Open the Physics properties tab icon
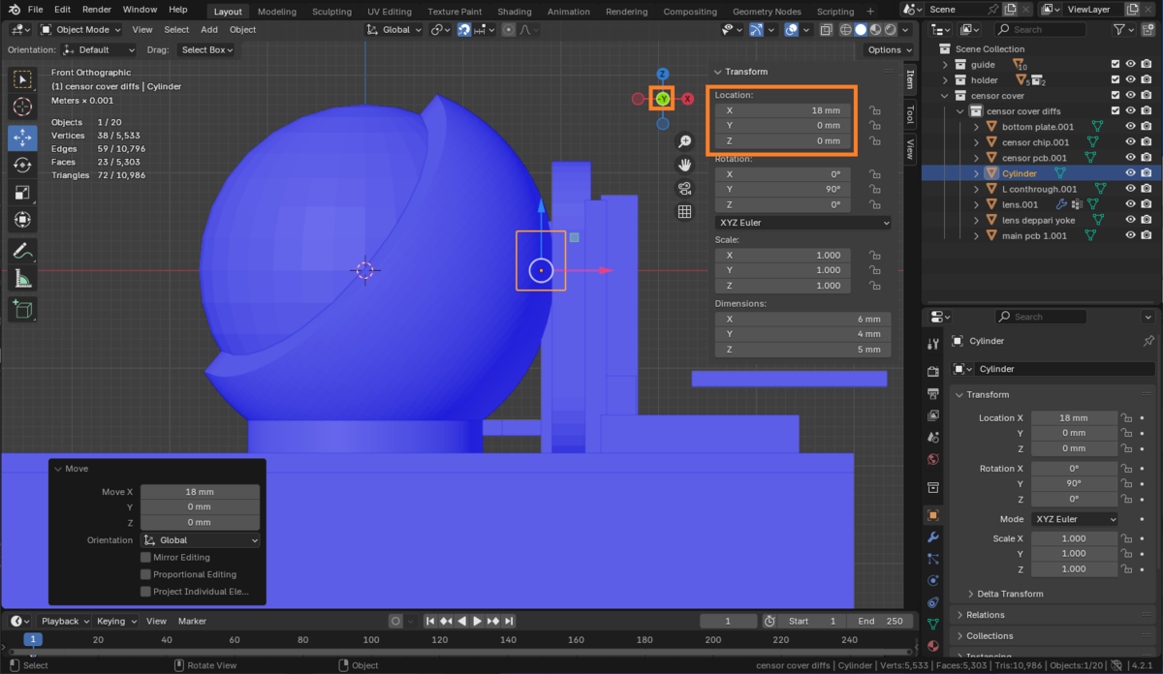This screenshot has width=1163, height=674. 932,581
